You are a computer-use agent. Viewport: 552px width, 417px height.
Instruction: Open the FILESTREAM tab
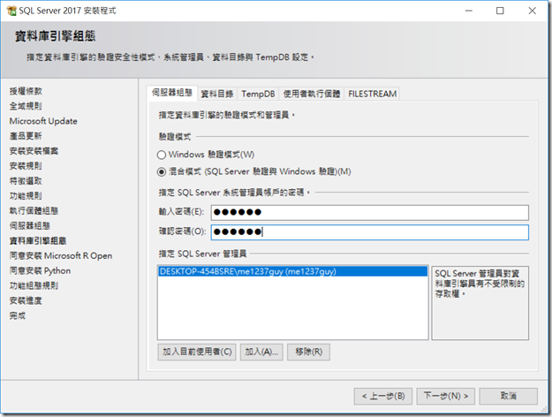pyautogui.click(x=372, y=94)
